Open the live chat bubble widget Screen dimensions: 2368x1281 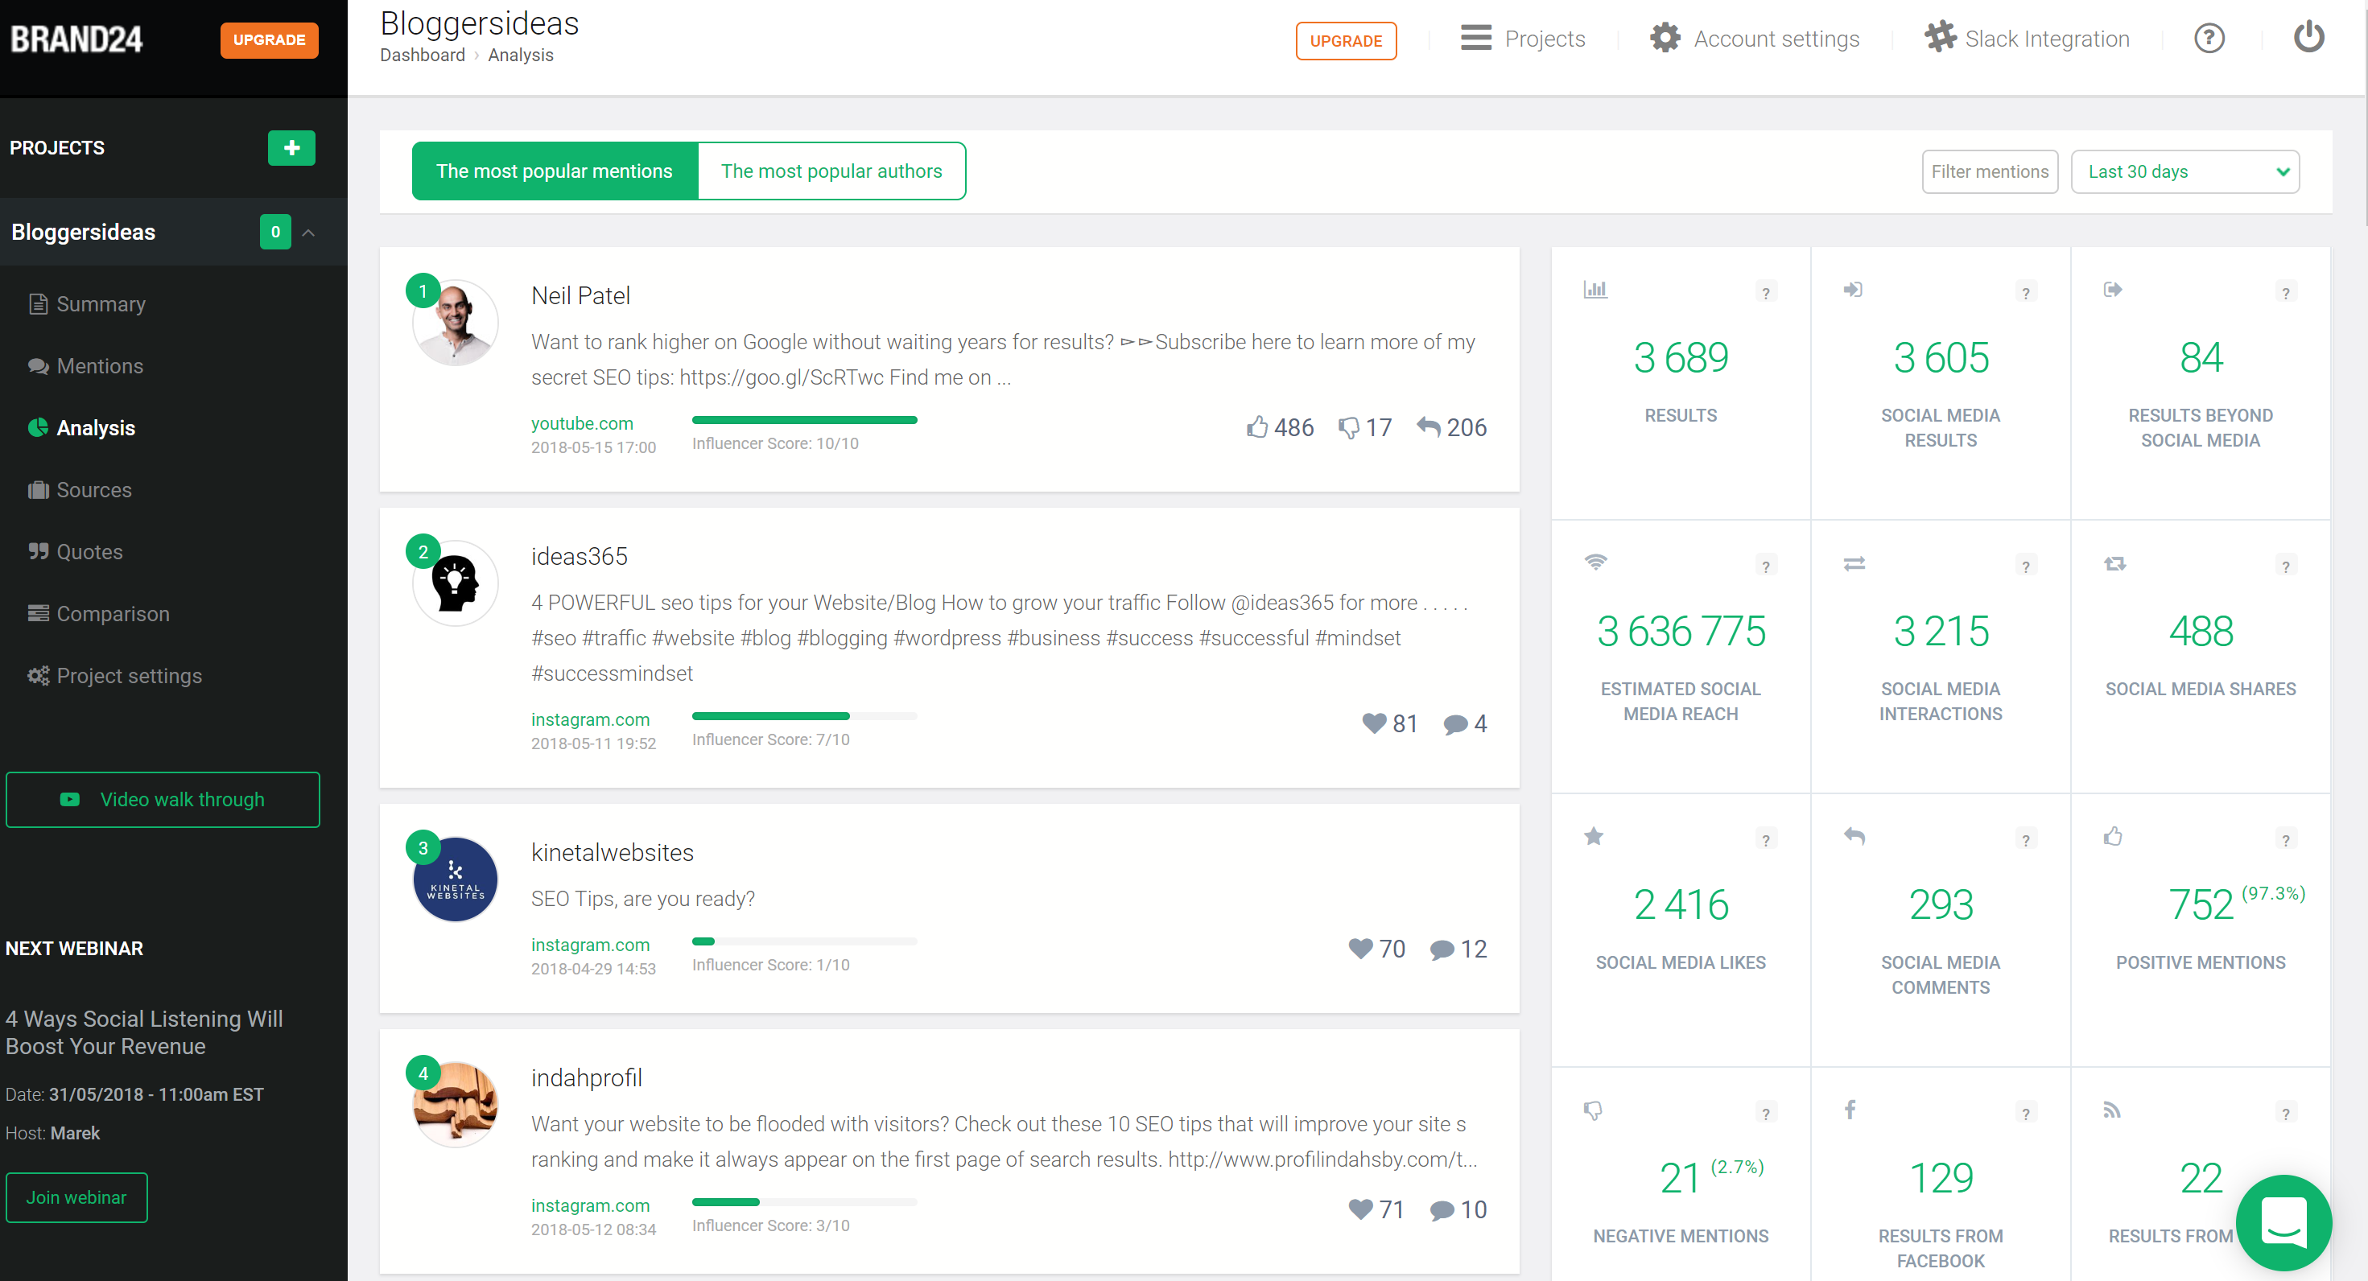(x=2283, y=1221)
